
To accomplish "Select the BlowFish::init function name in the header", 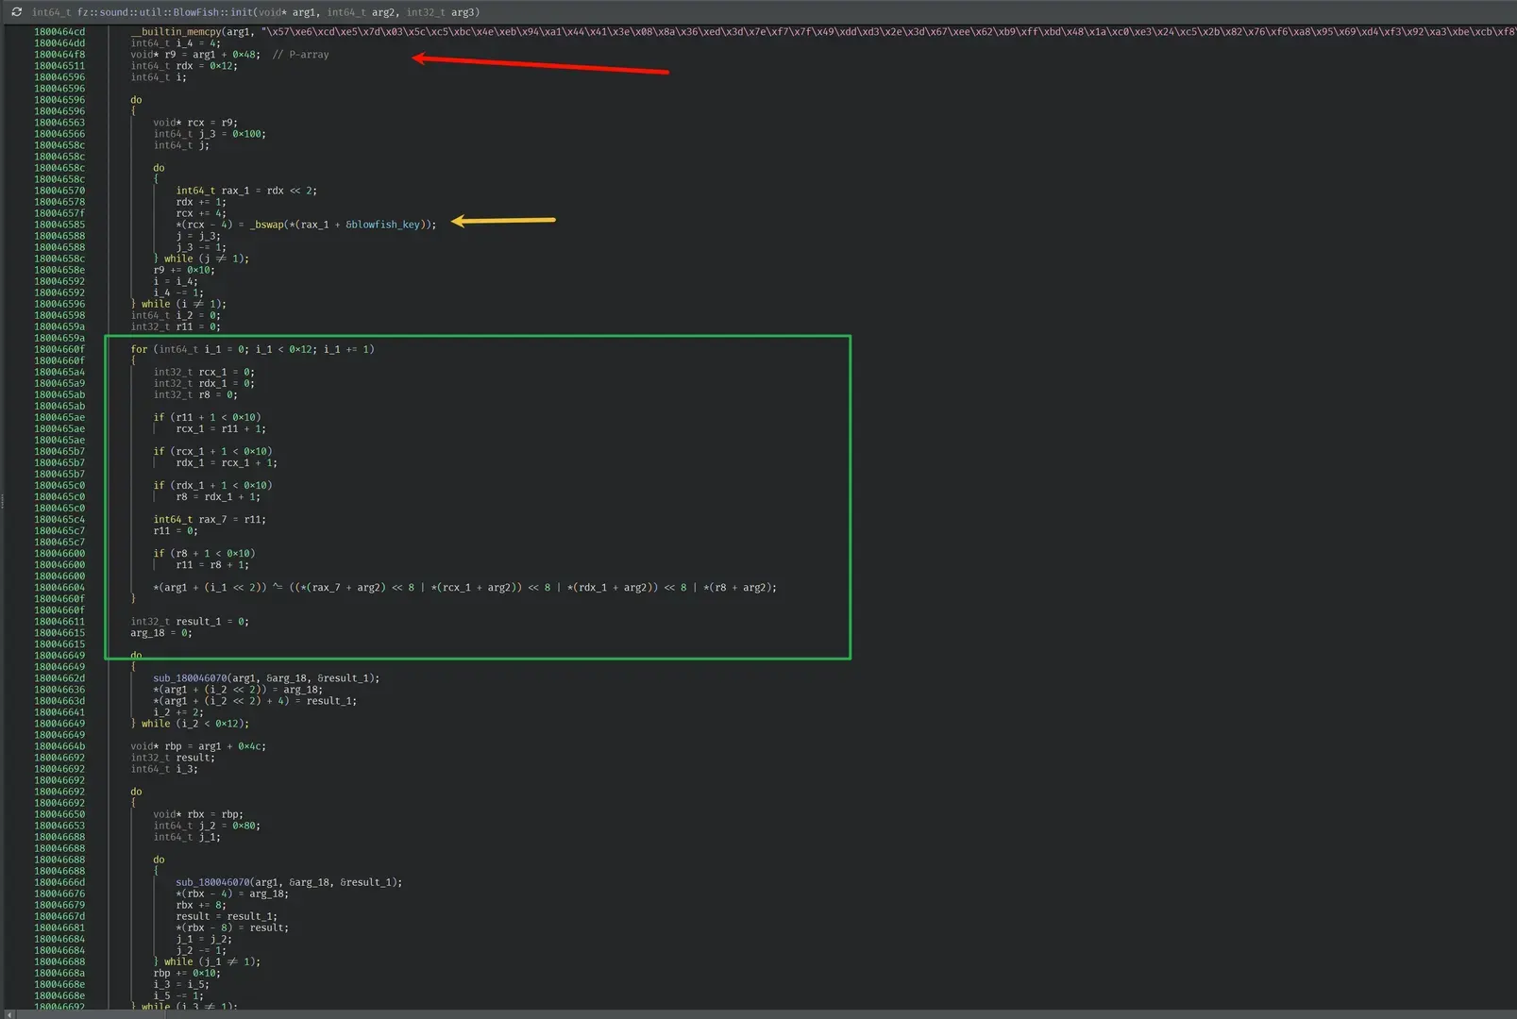I will pos(215,12).
